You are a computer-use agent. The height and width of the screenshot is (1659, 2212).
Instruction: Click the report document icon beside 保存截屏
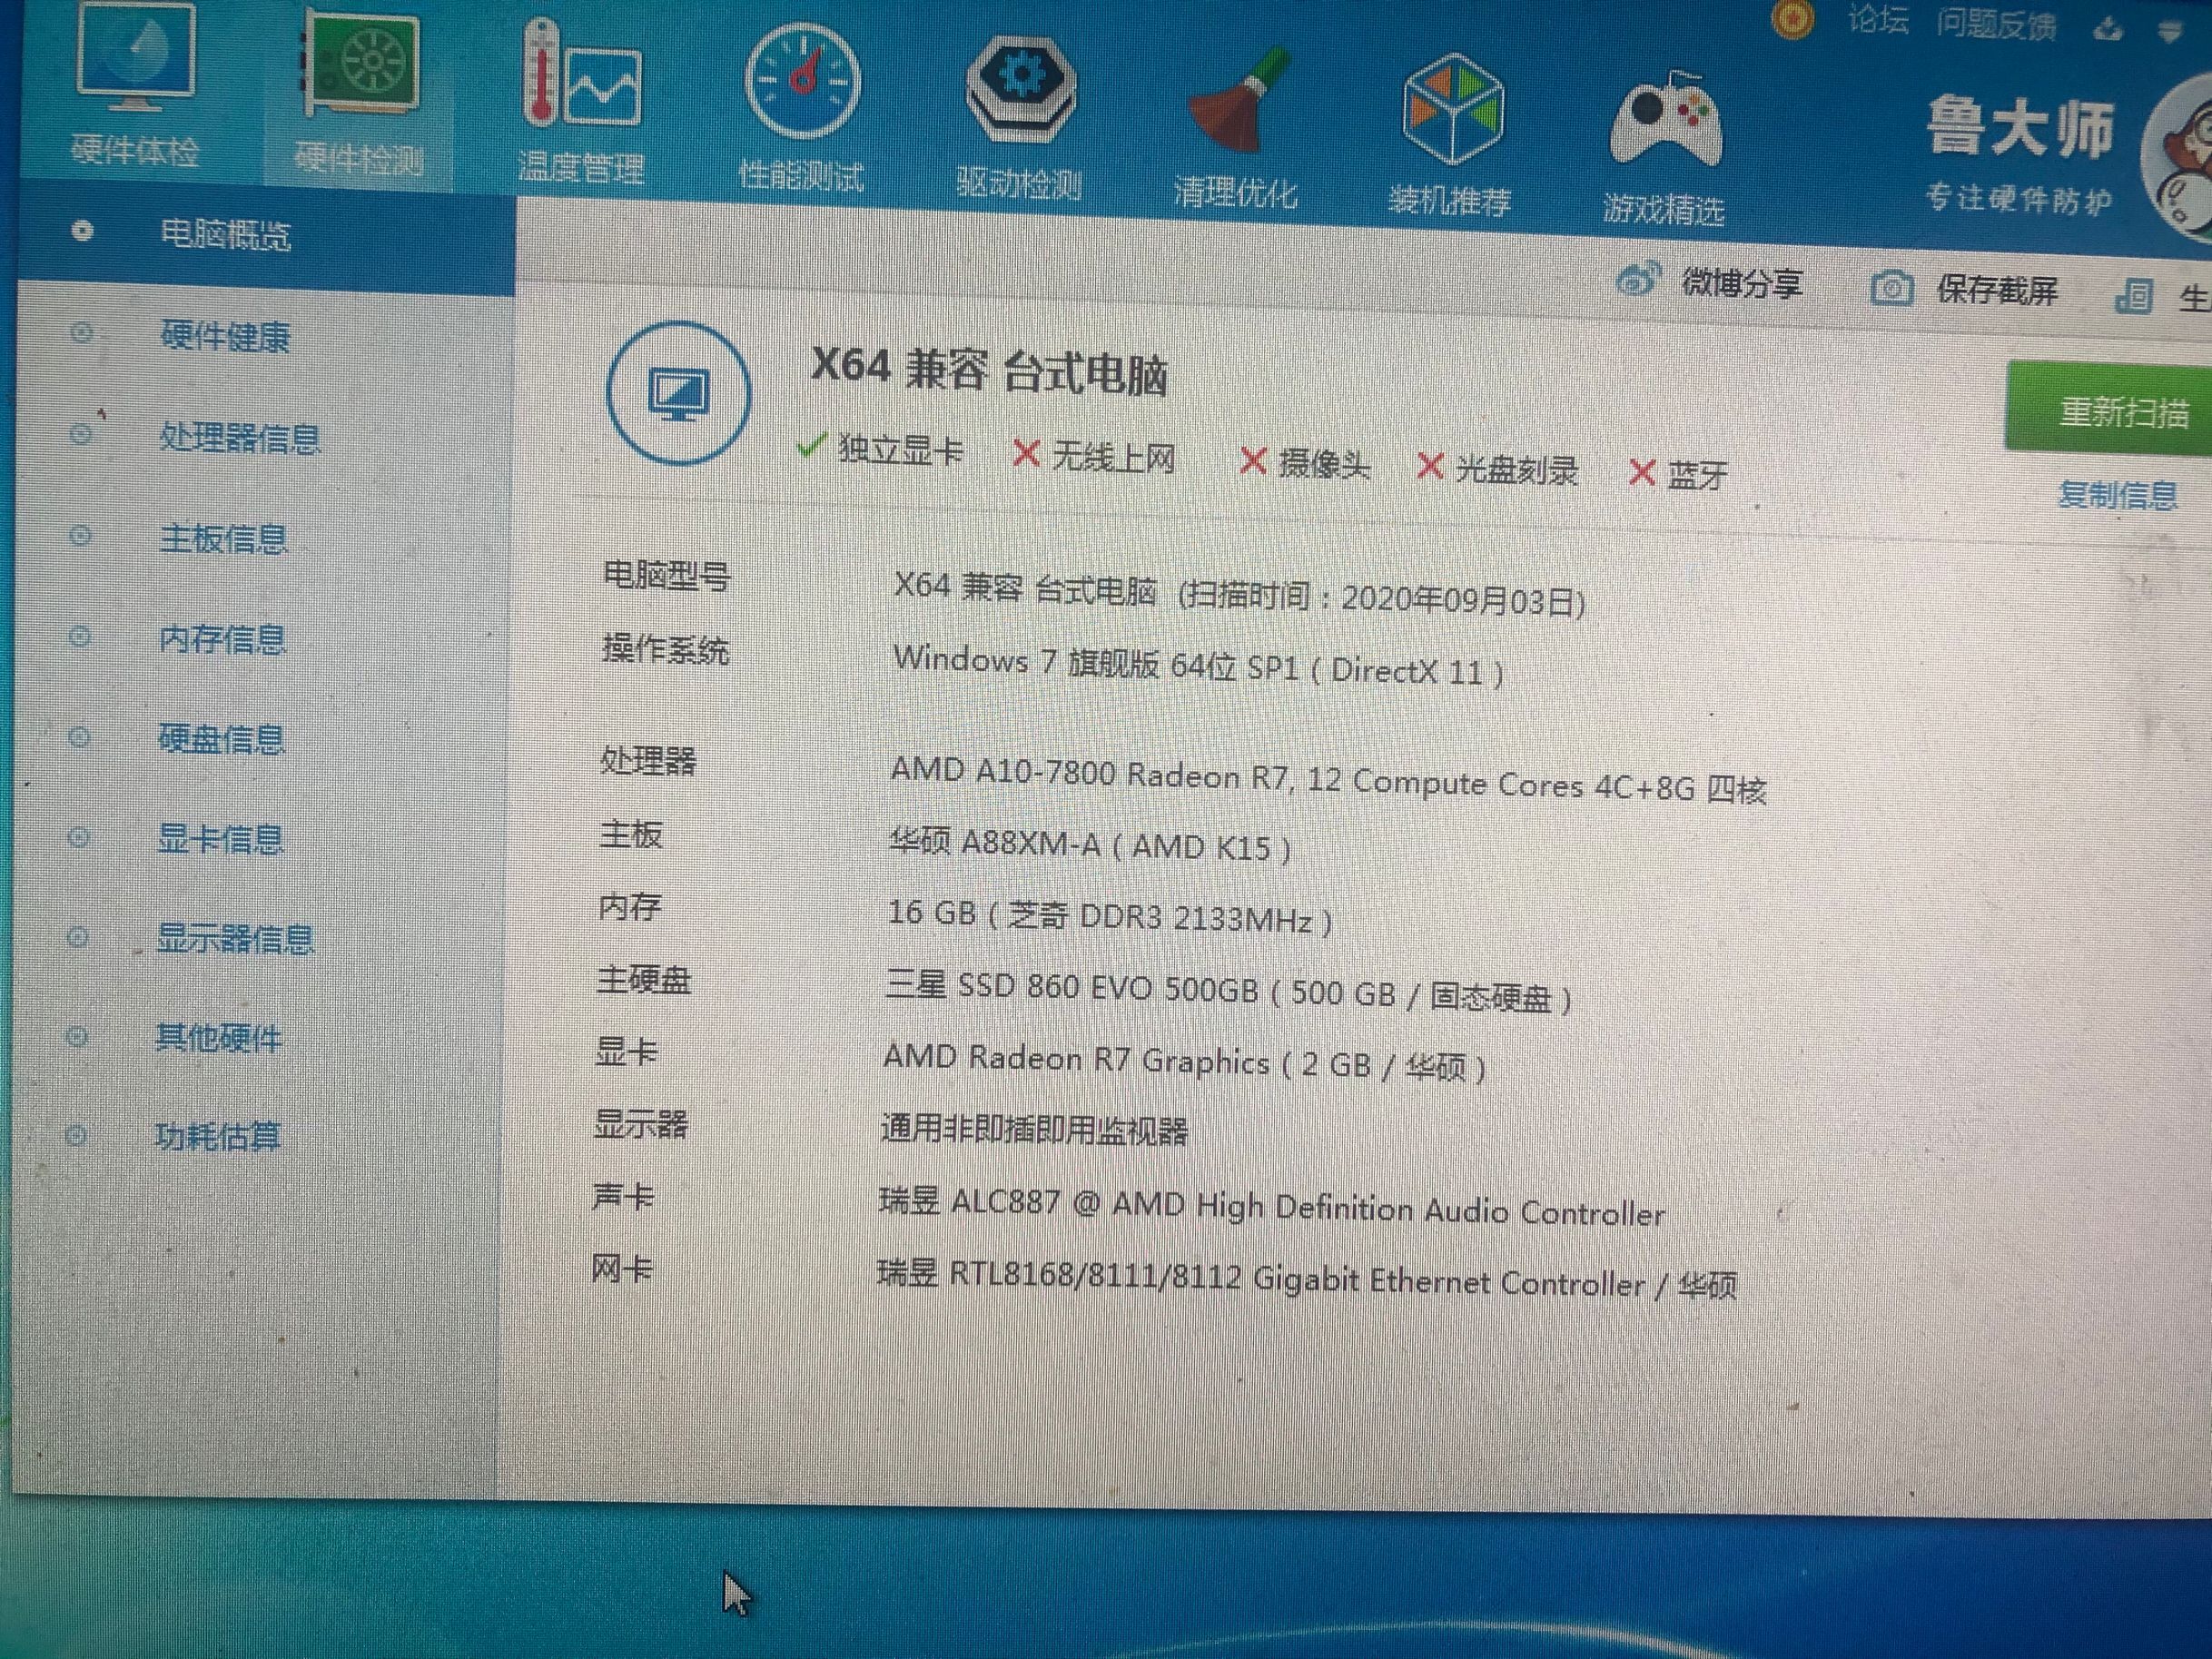point(2133,296)
